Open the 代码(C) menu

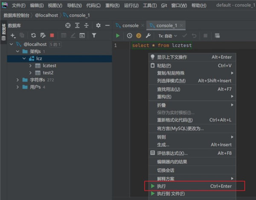[x=93, y=6]
